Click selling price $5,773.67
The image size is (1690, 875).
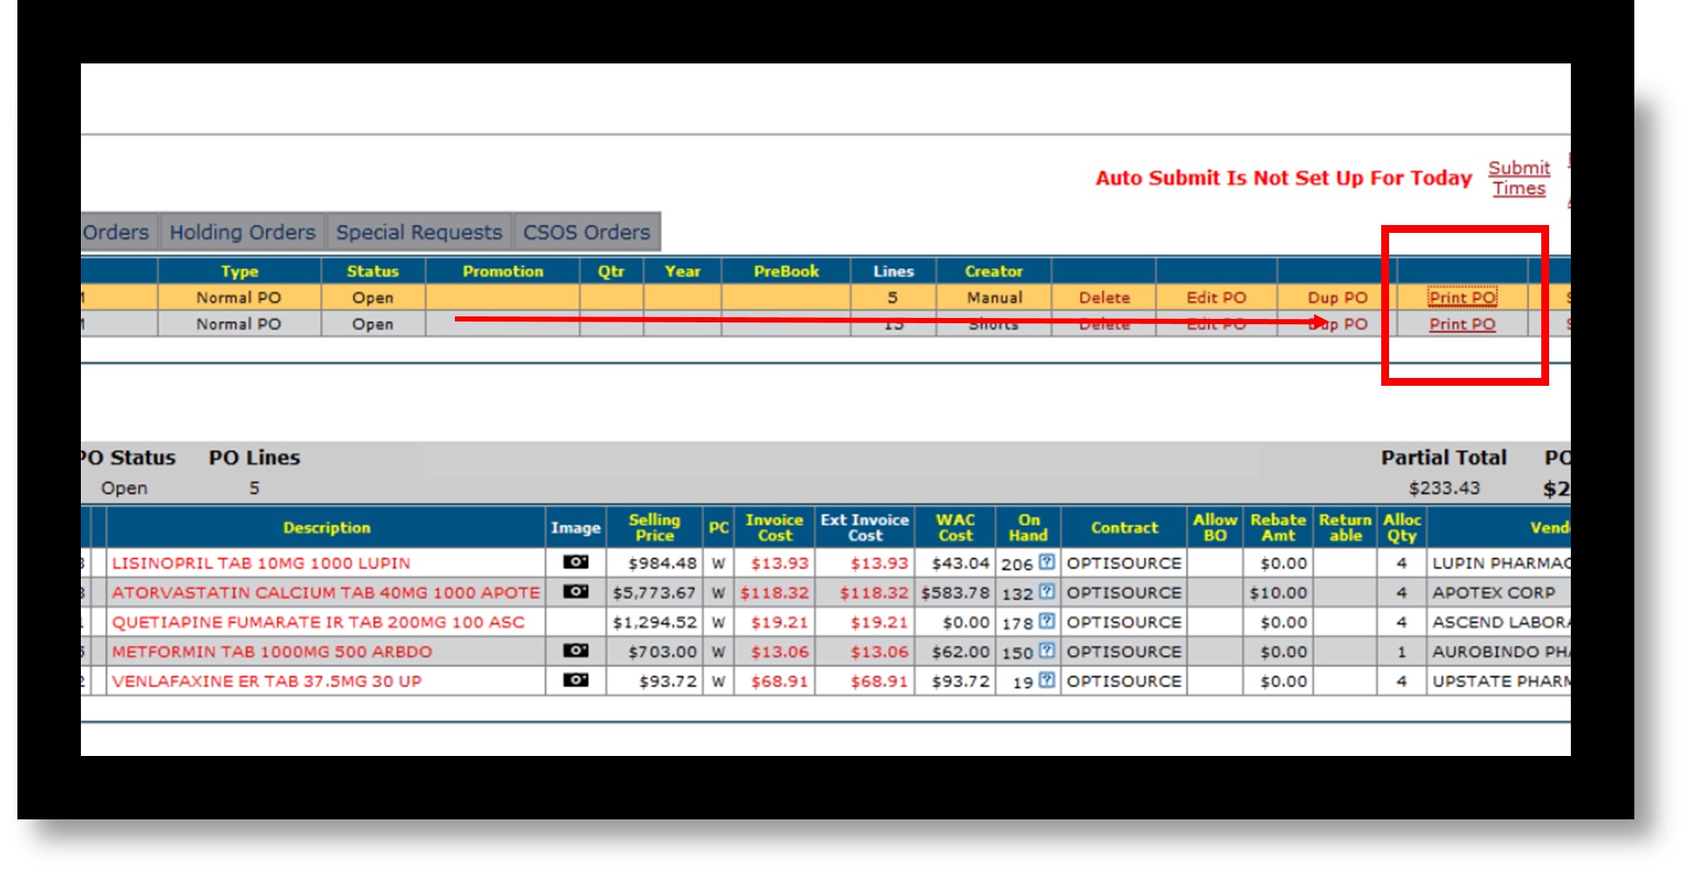point(654,593)
